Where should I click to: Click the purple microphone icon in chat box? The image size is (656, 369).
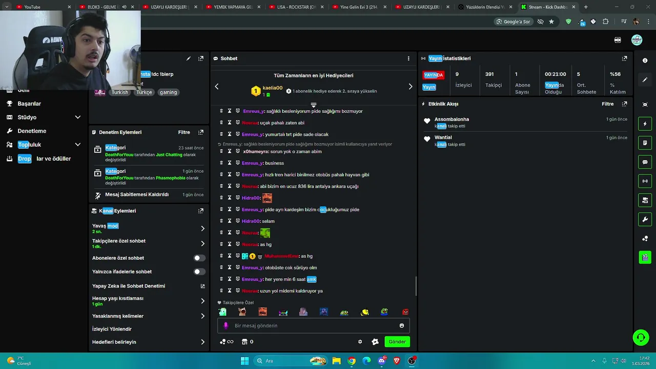[226, 325]
